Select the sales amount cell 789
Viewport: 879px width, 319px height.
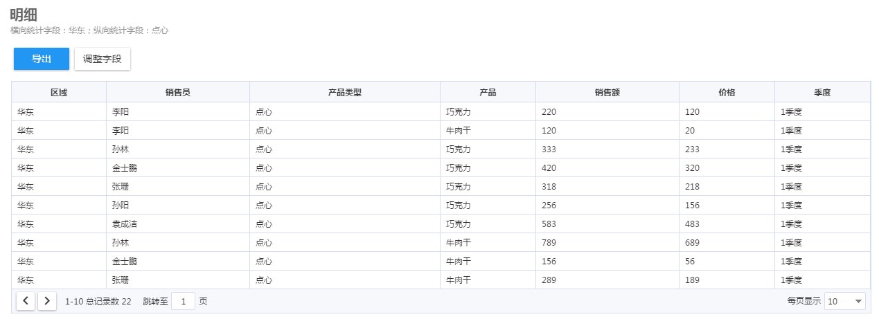pyautogui.click(x=607, y=242)
